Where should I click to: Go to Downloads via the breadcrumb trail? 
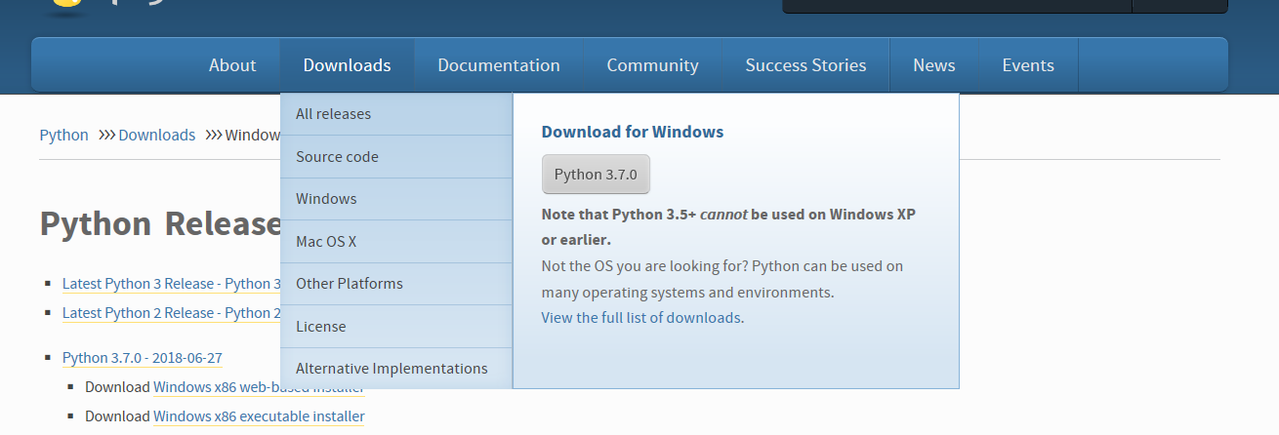coord(156,136)
